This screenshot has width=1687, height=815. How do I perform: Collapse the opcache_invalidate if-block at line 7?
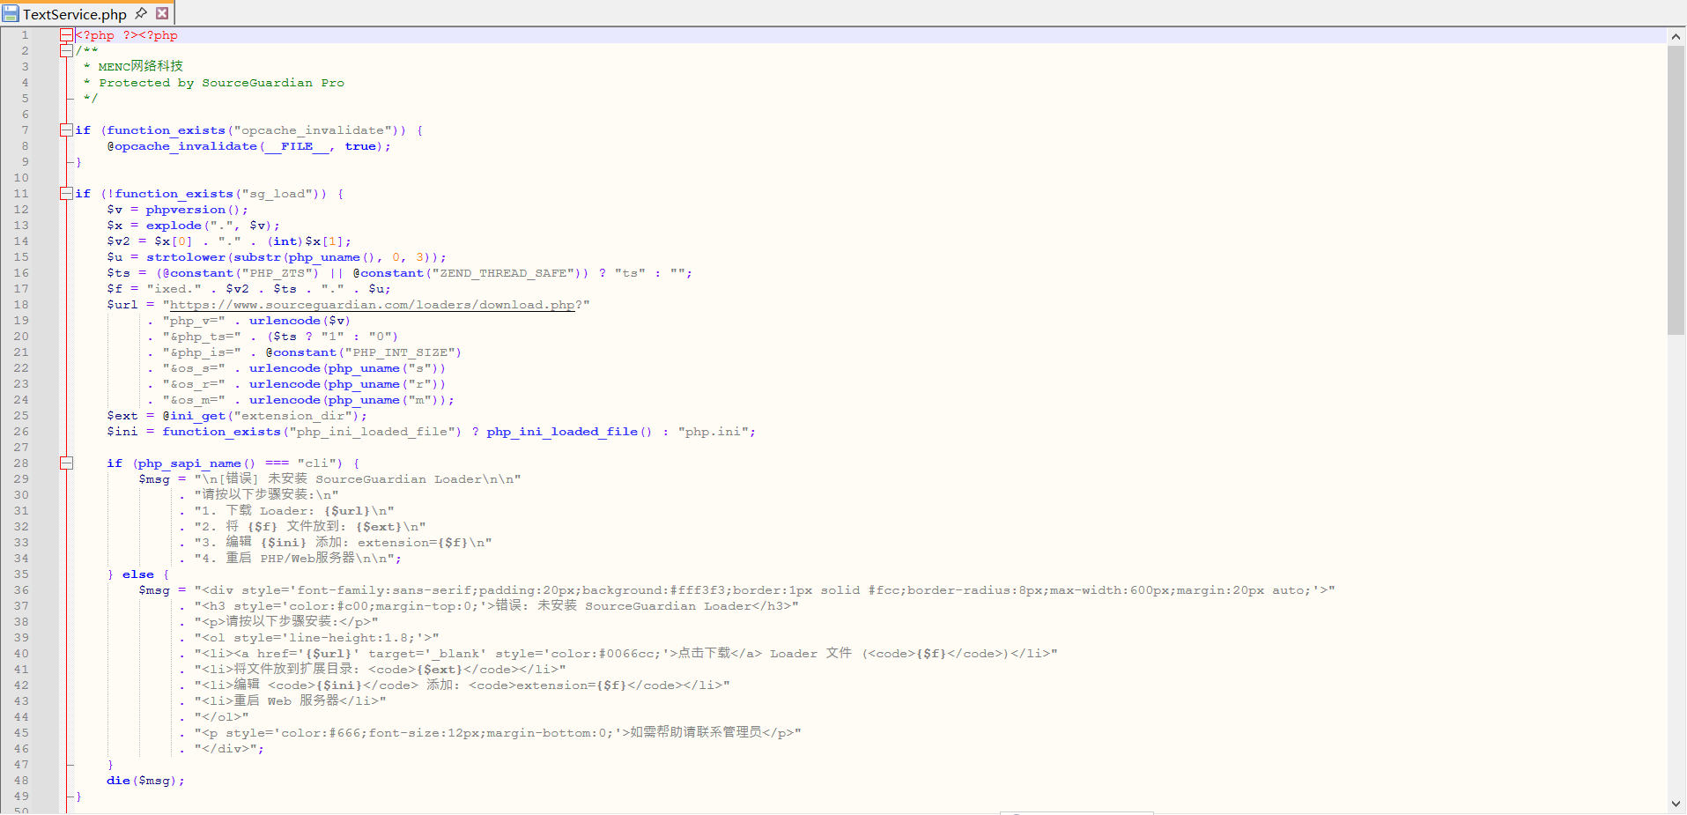coord(66,130)
